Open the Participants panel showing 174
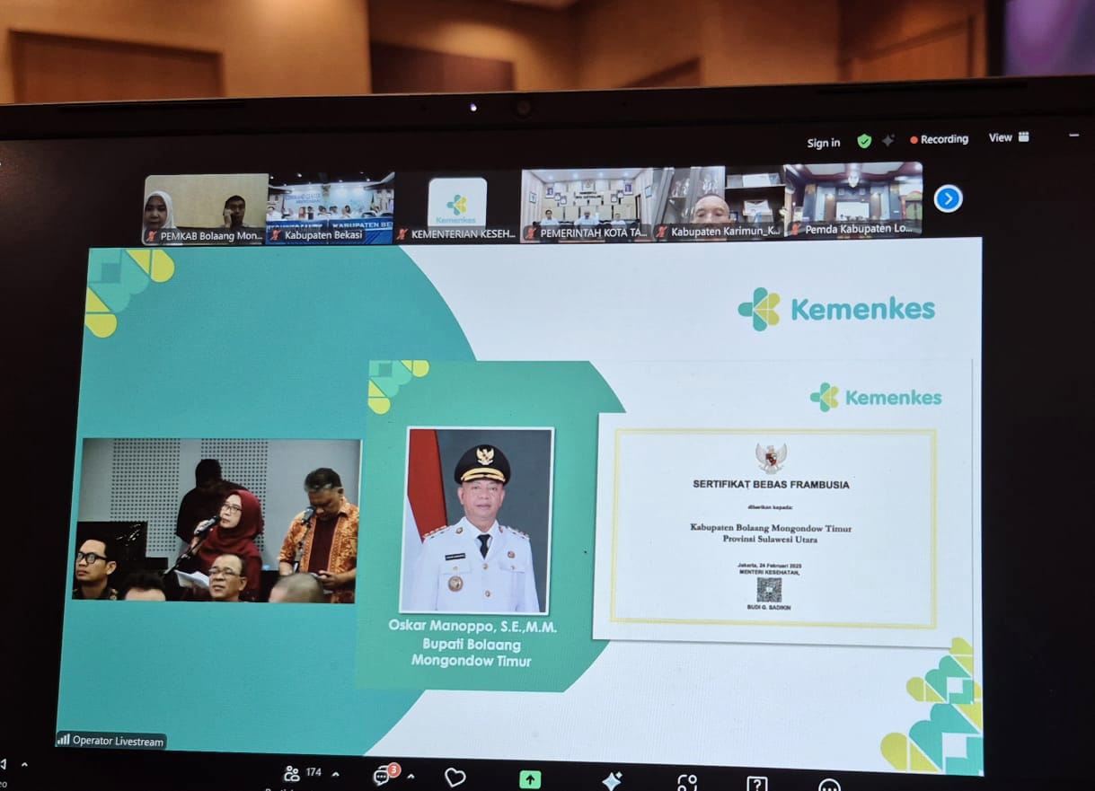 tap(302, 773)
